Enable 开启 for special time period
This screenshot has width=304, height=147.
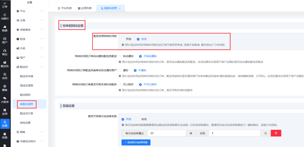(x=123, y=39)
